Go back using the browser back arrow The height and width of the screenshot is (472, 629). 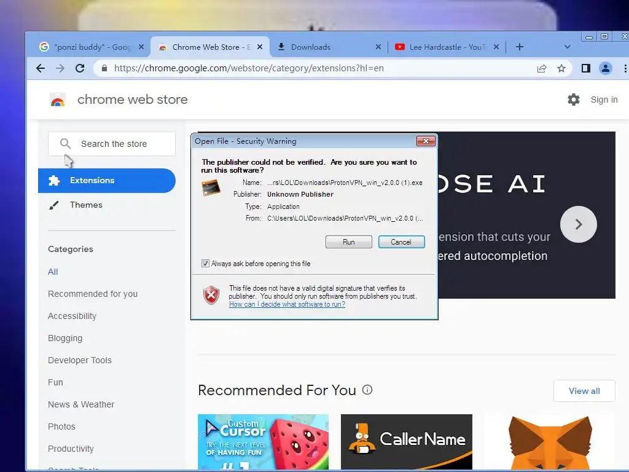[41, 68]
